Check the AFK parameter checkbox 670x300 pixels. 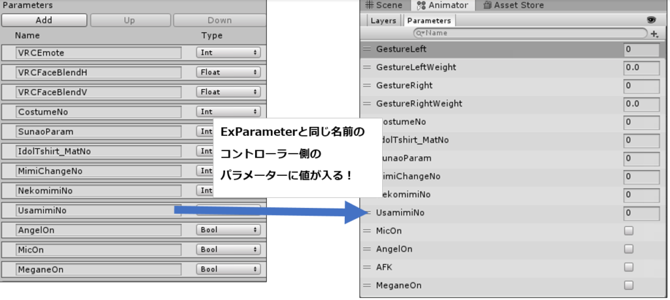pos(629,267)
